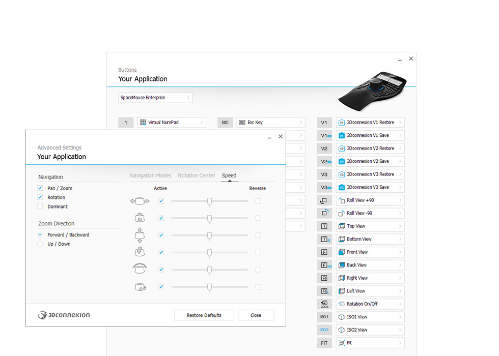Click the ISO1 key icon
Image resolution: width=499 pixels, height=356 pixels.
coord(324,317)
